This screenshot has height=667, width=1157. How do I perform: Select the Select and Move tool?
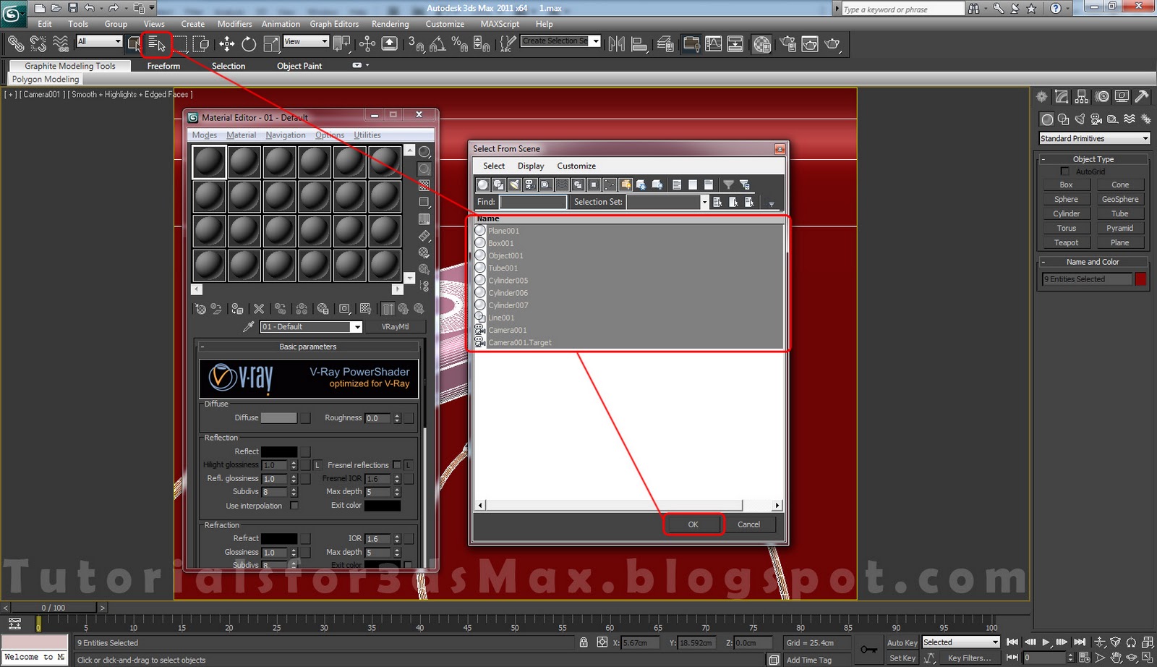[x=226, y=44]
